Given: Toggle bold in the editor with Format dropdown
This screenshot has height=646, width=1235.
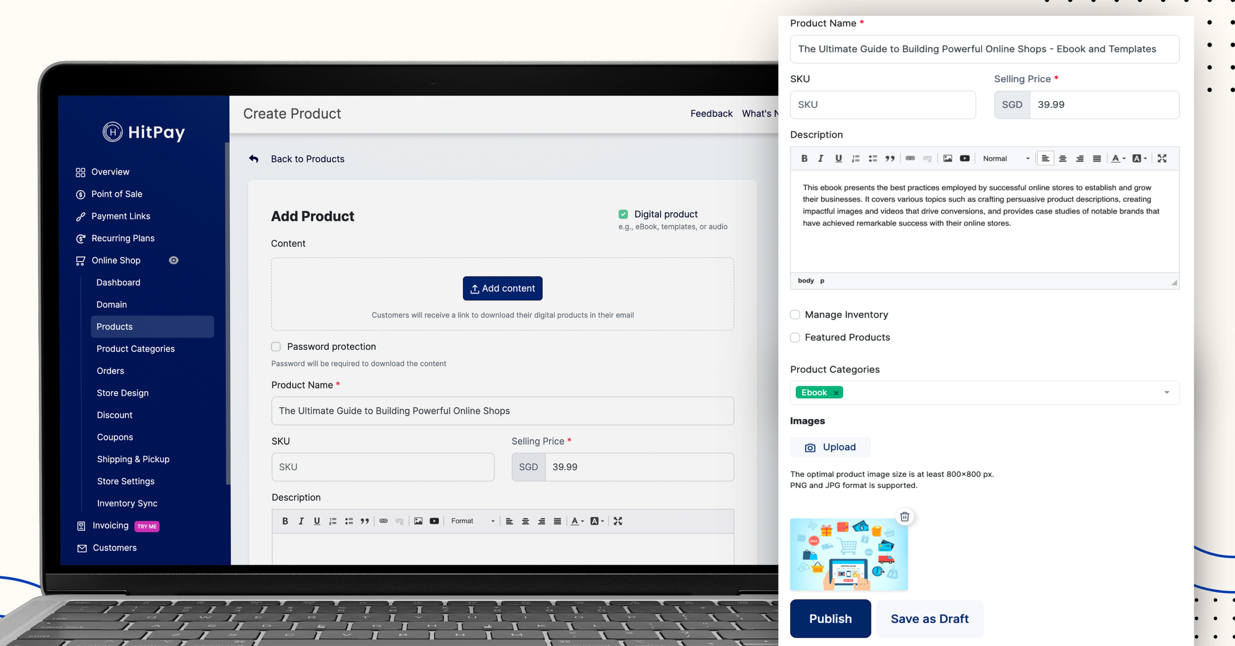Looking at the screenshot, I should pyautogui.click(x=285, y=521).
